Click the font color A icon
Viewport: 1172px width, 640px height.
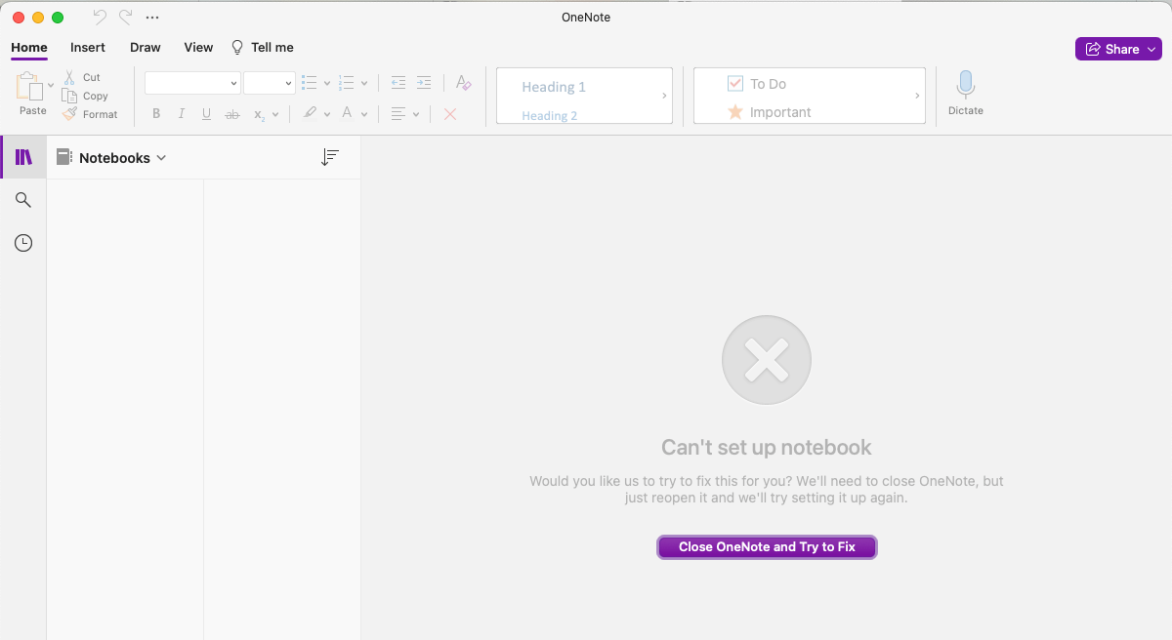pyautogui.click(x=347, y=113)
